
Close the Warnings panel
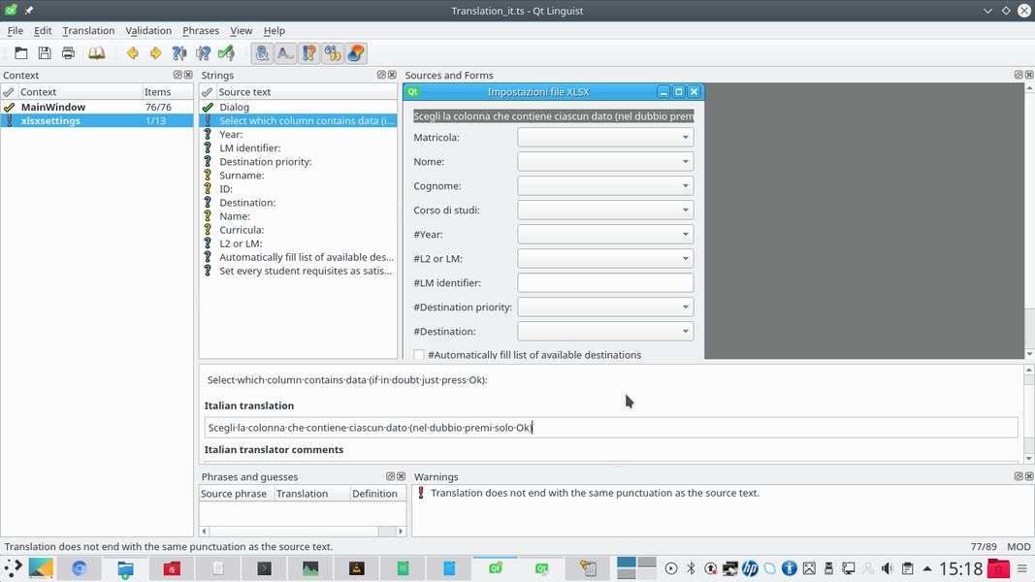coord(1029,476)
